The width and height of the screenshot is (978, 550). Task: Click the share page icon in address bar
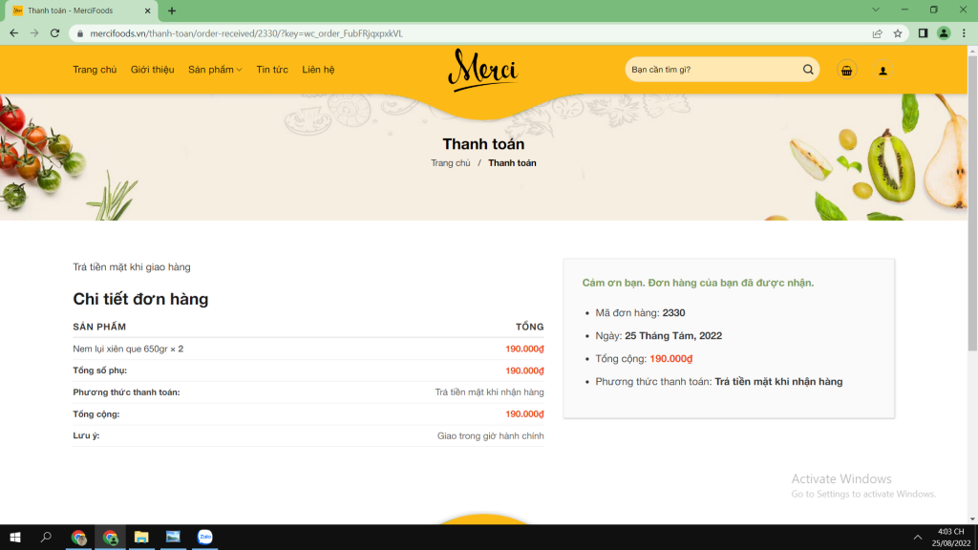877,33
